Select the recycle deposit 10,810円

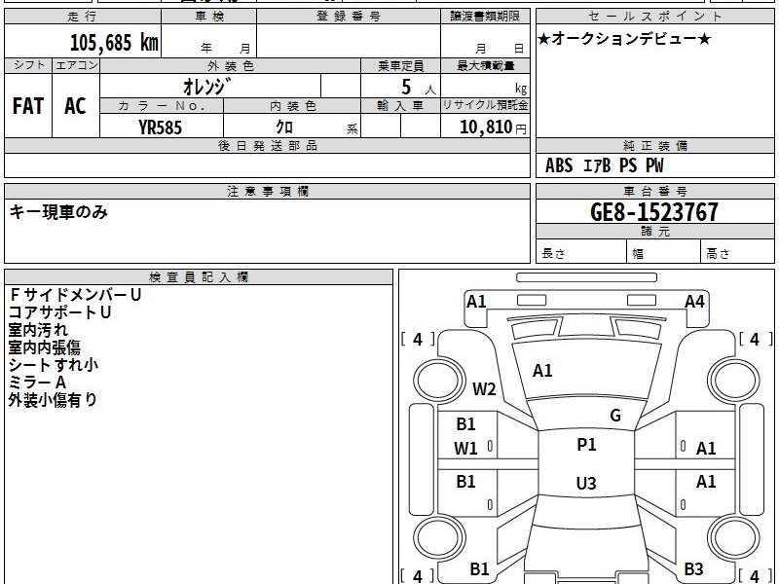[x=493, y=128]
